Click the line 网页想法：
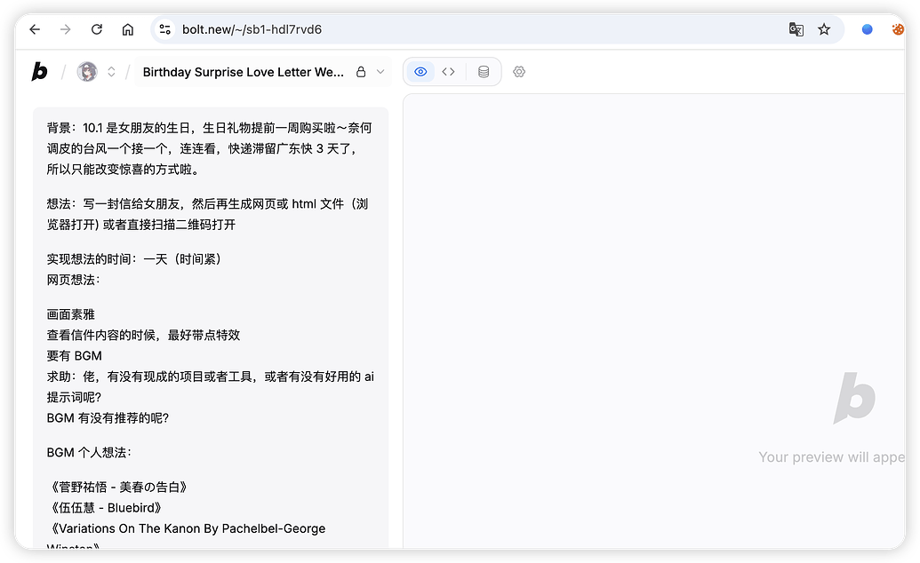Viewport: 920px width, 563px height. pos(74,280)
